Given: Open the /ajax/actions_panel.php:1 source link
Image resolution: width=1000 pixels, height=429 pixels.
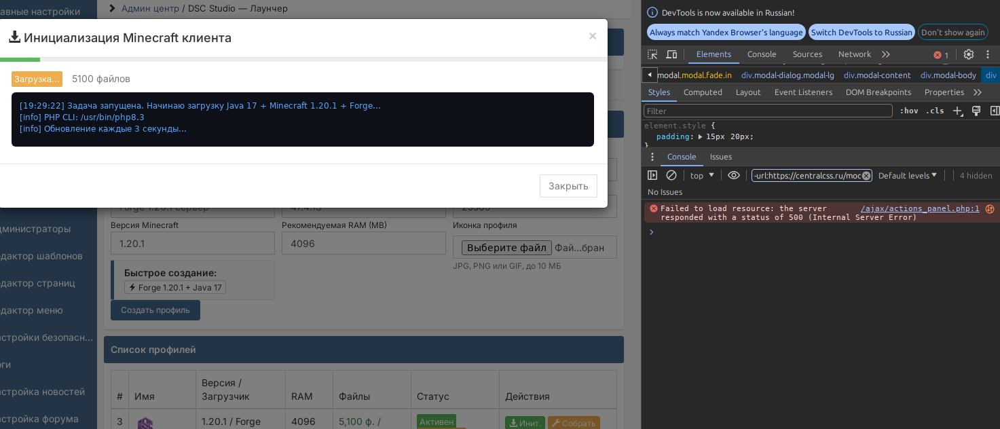Looking at the screenshot, I should pyautogui.click(x=920, y=208).
